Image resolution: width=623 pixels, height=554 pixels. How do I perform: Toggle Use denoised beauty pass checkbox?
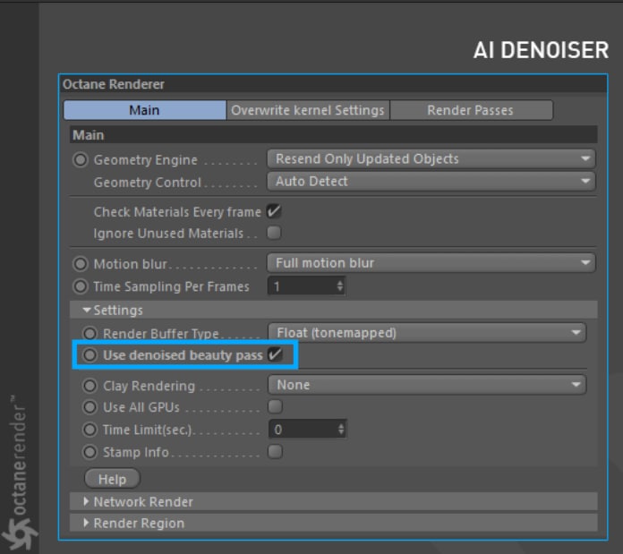coord(275,354)
